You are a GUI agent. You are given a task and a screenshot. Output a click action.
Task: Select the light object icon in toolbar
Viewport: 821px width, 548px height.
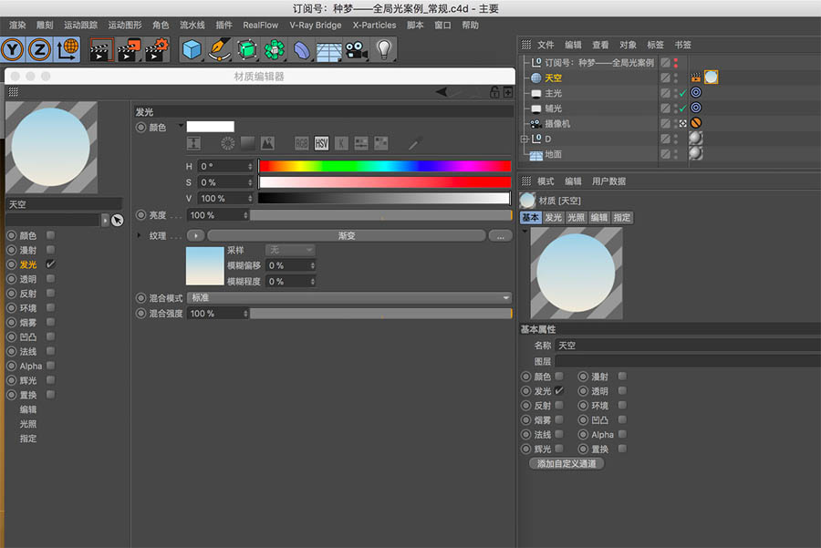383,50
